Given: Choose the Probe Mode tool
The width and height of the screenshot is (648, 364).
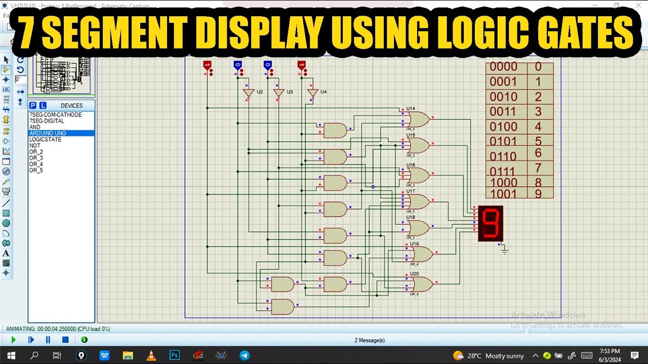Looking at the screenshot, I should [x=6, y=181].
